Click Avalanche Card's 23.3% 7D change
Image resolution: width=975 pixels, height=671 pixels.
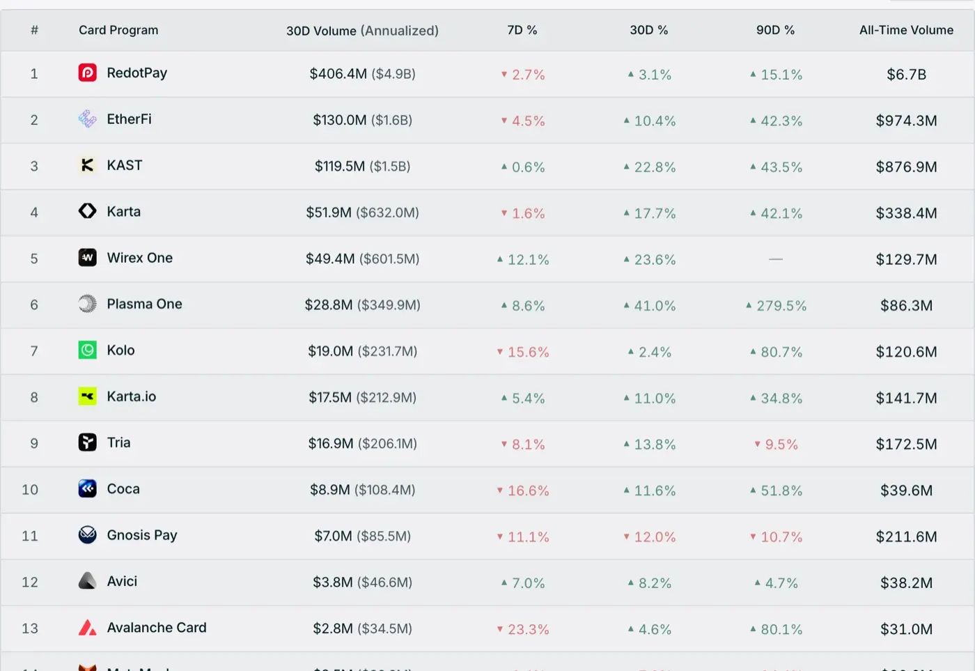pyautogui.click(x=522, y=629)
